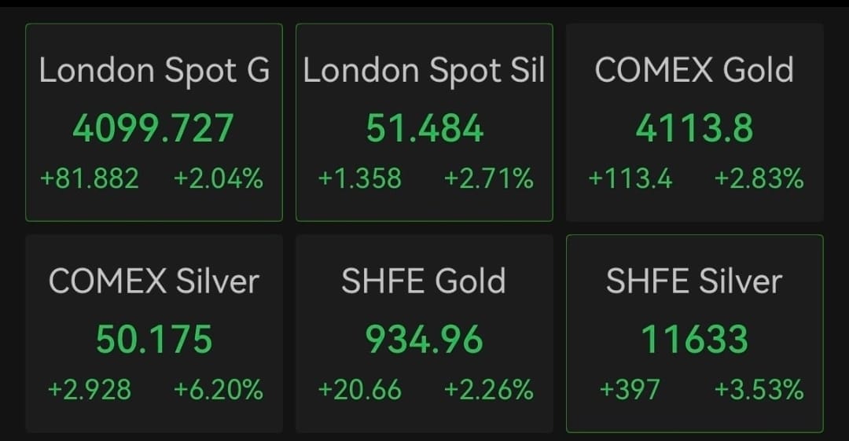This screenshot has width=849, height=441.
Task: Select the COMEX Gold tile title
Action: [x=694, y=71]
